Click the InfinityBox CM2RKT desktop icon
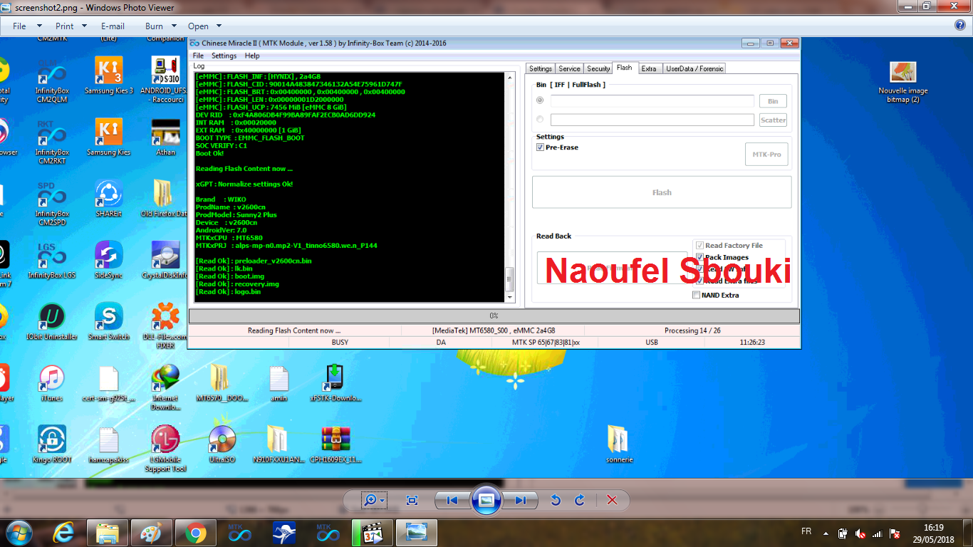The height and width of the screenshot is (547, 973). pos(52,142)
